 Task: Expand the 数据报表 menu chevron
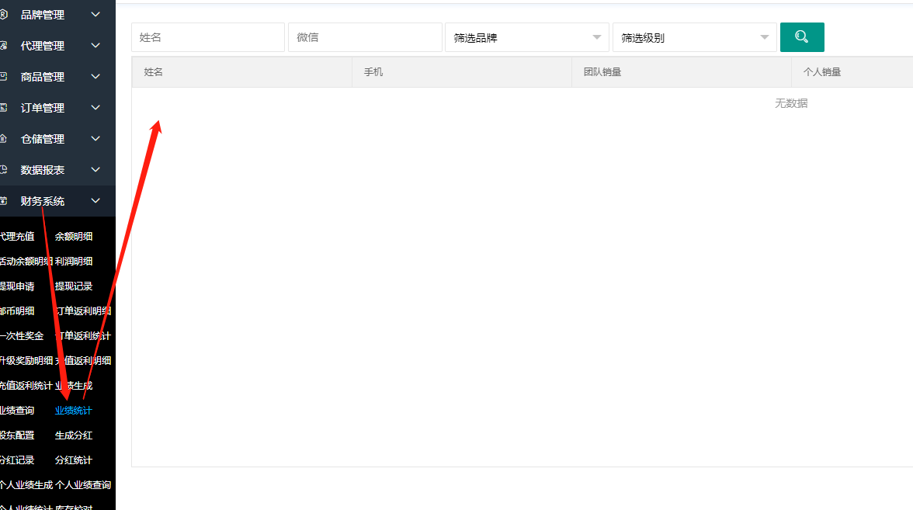click(x=95, y=170)
